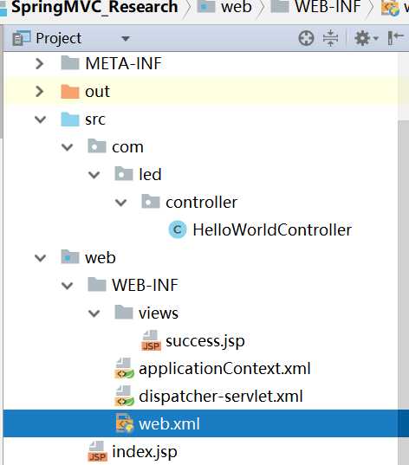409x465 pixels.
Task: Click the web.xml deployment descriptor icon
Action: (x=125, y=423)
